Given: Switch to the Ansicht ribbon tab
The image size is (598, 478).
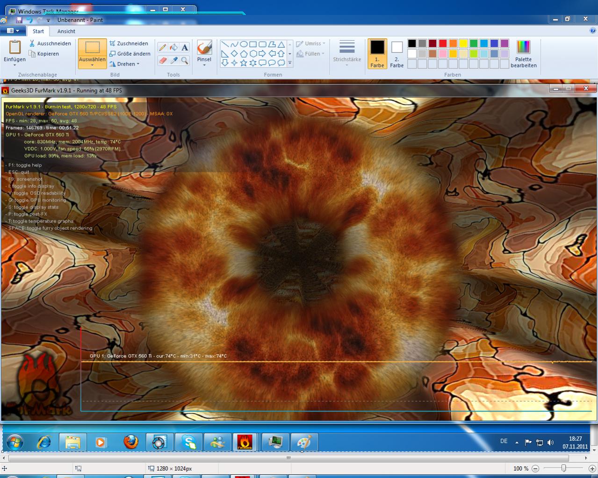Looking at the screenshot, I should tap(66, 31).
